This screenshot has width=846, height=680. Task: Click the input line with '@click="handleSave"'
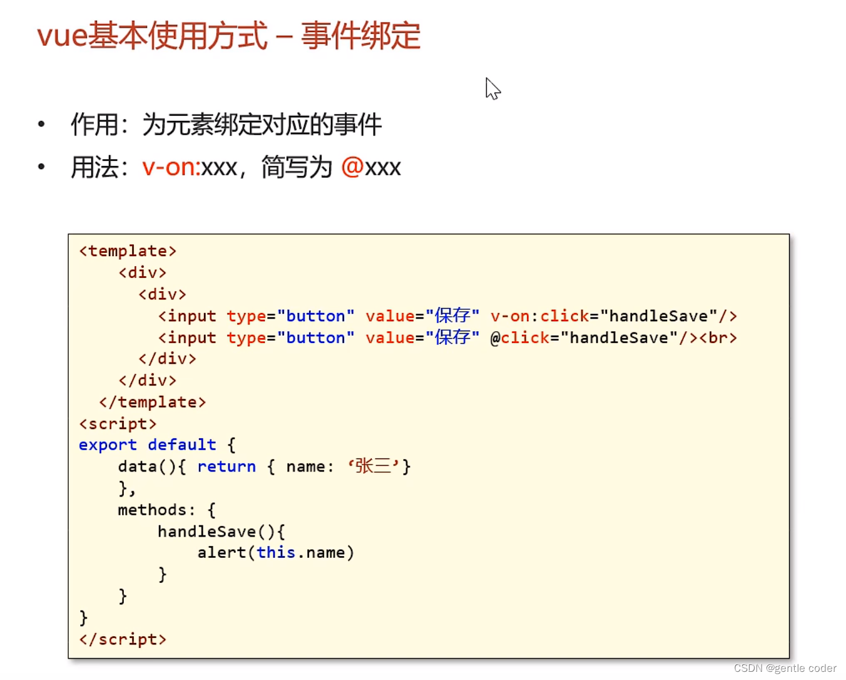click(447, 337)
